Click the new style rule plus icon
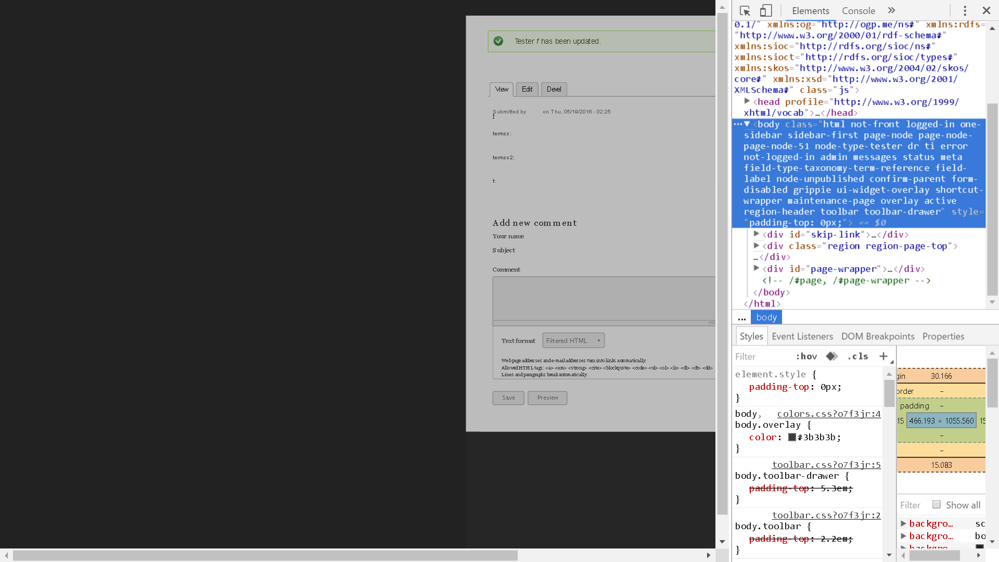The image size is (999, 562). [x=883, y=356]
